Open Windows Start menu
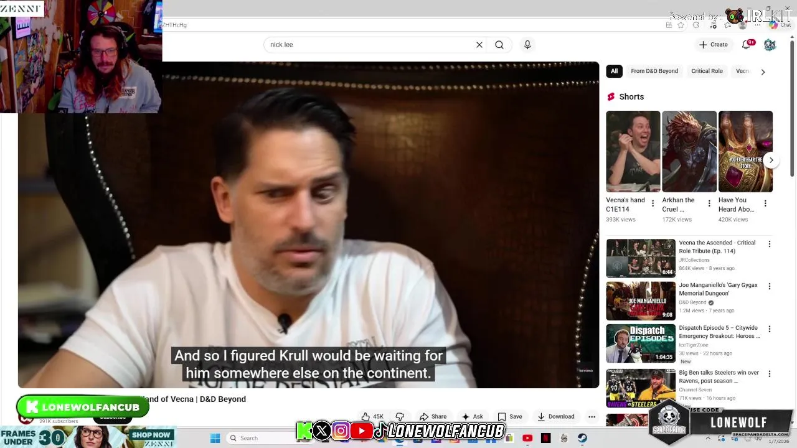This screenshot has width=797, height=448. pyautogui.click(x=215, y=438)
